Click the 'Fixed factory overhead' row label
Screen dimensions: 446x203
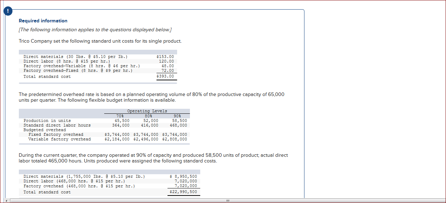tap(56, 134)
